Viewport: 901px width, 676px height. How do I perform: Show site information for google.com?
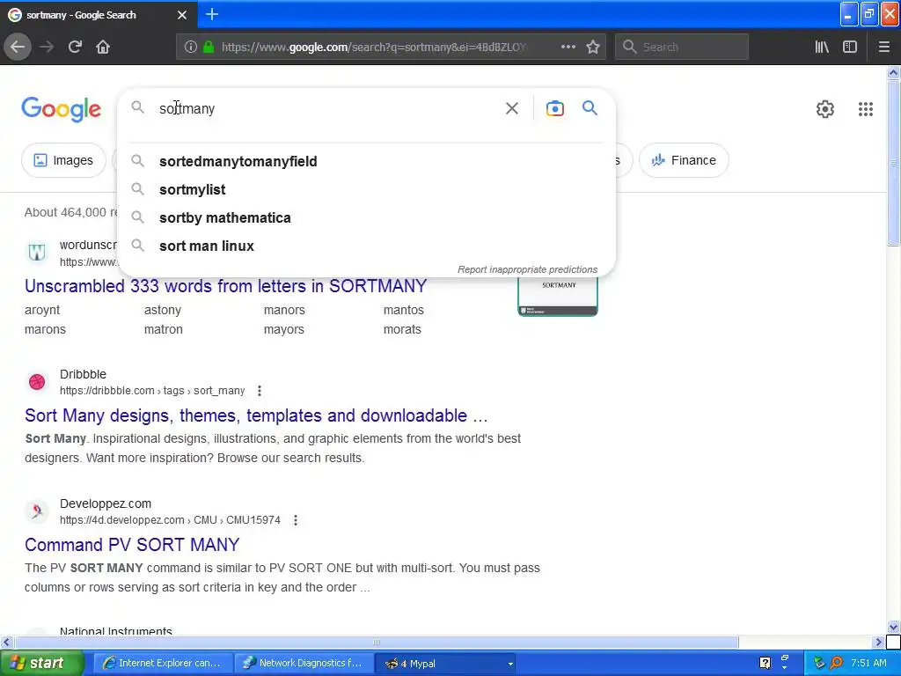191,47
